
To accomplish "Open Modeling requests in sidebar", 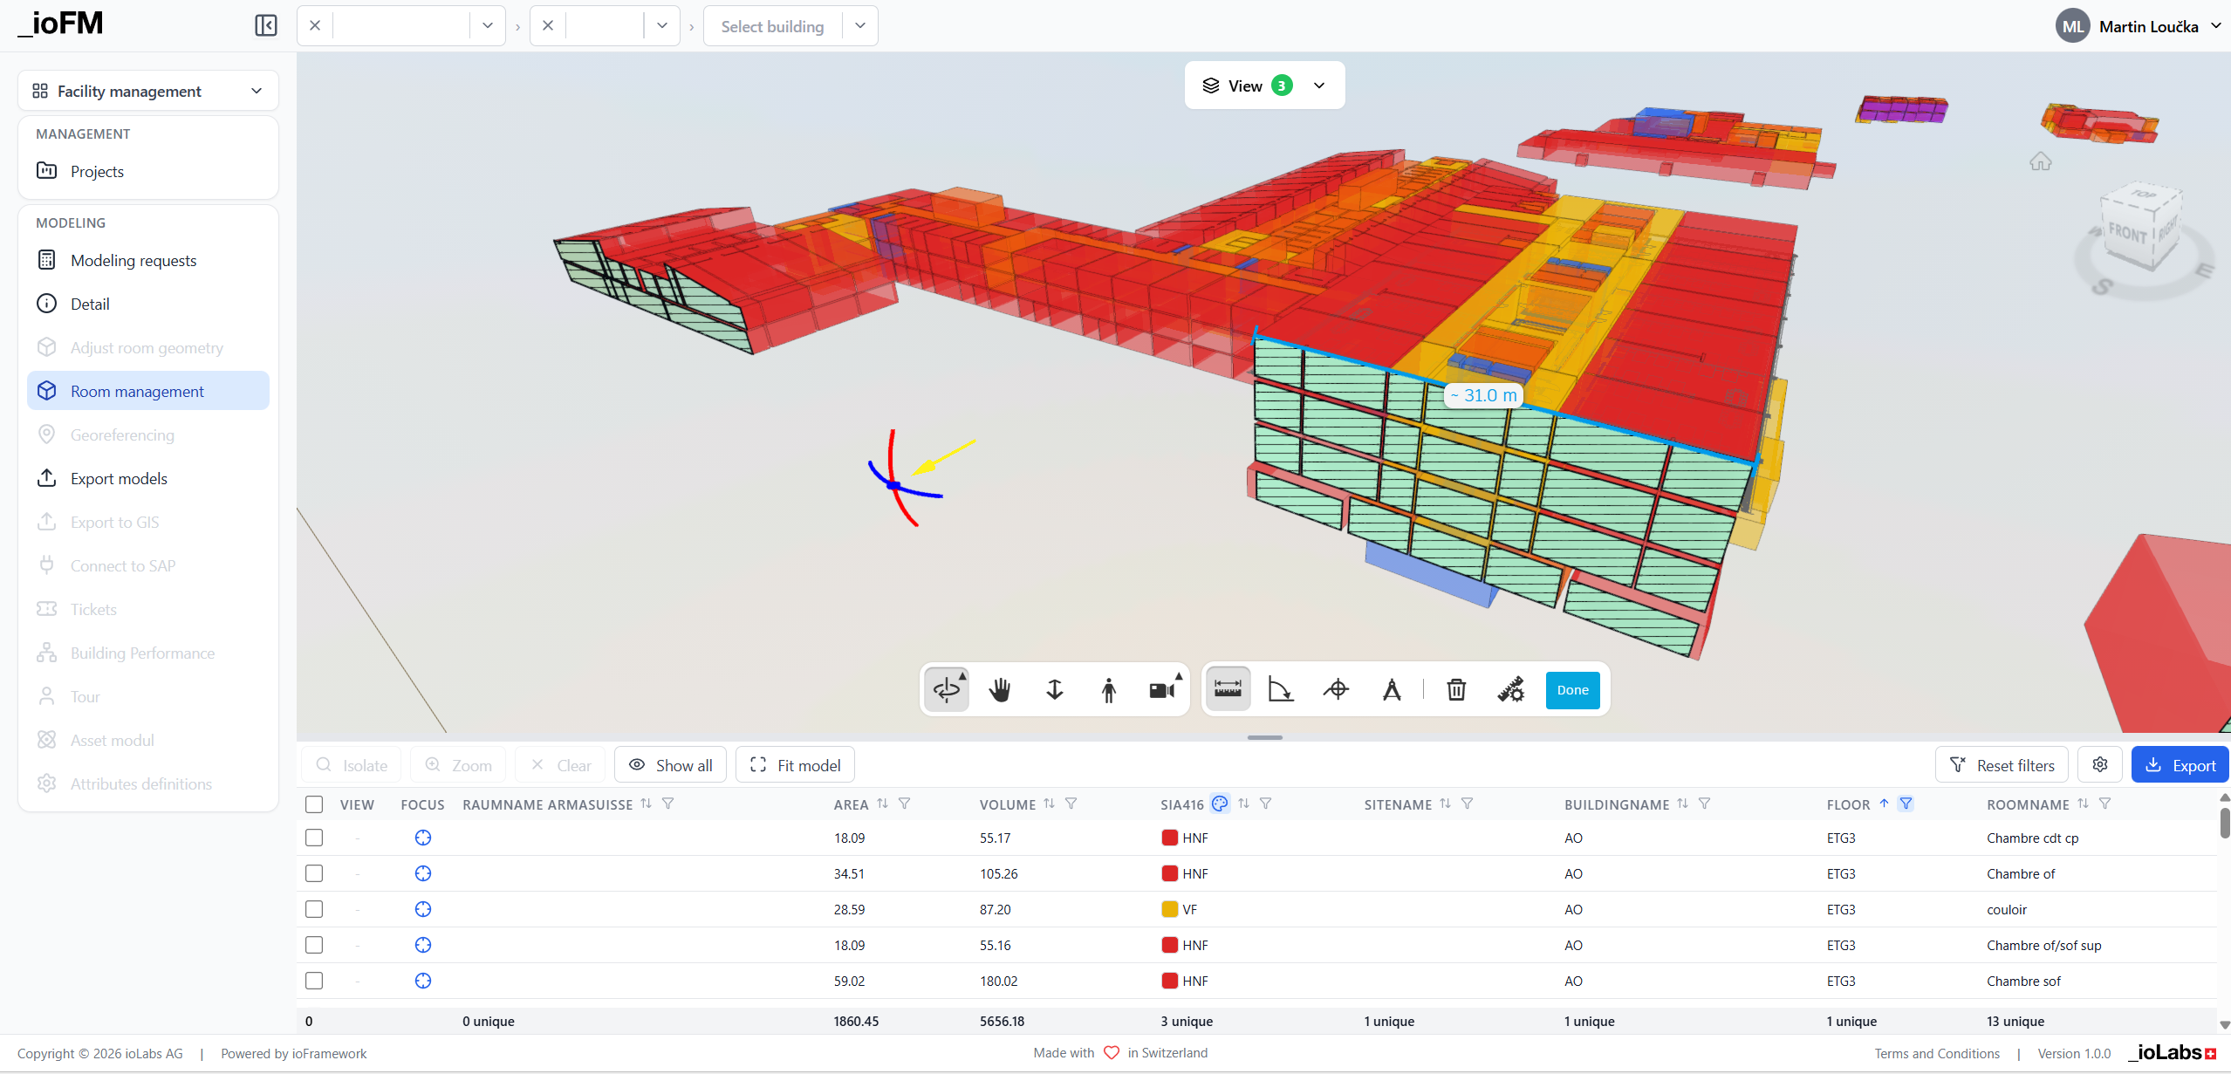I will pos(133,260).
